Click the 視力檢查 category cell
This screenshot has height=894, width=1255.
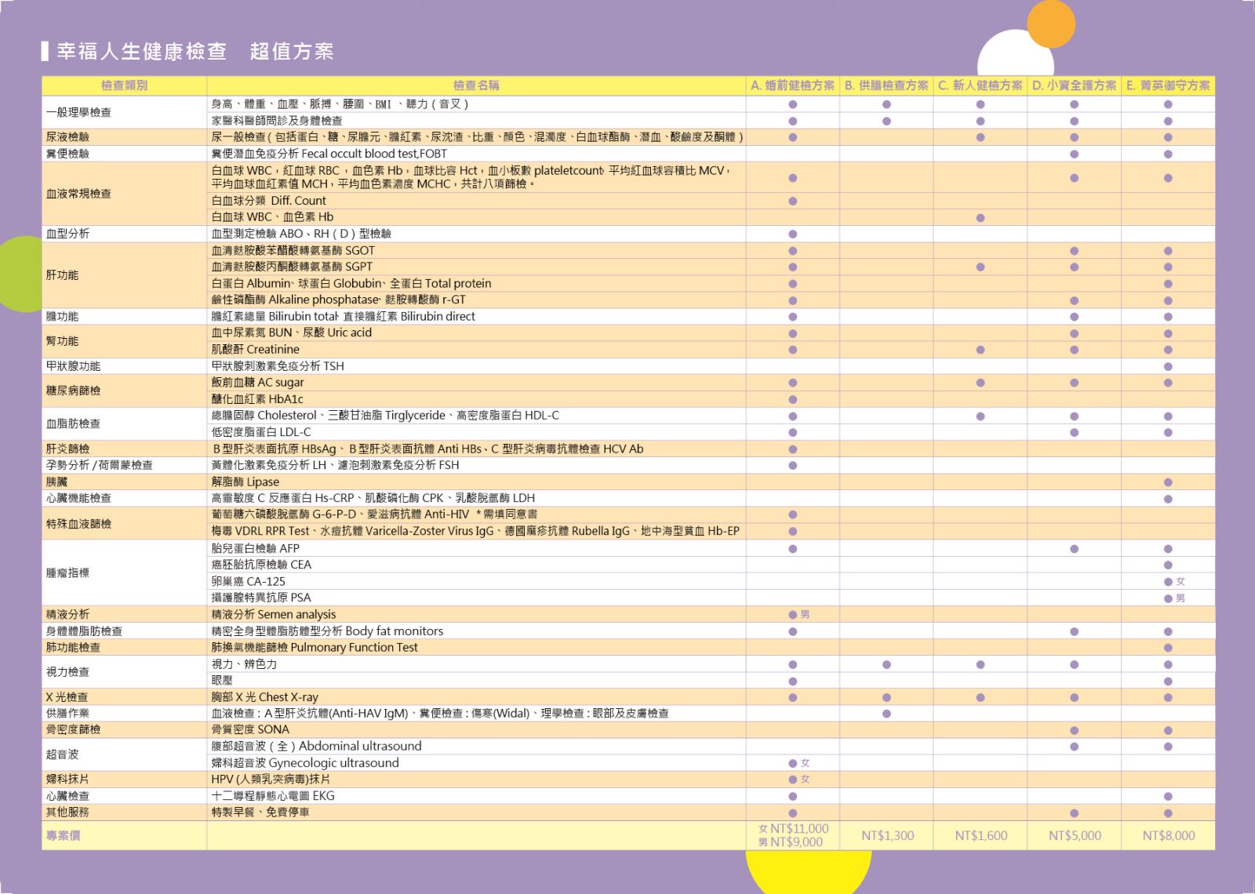pos(124,672)
